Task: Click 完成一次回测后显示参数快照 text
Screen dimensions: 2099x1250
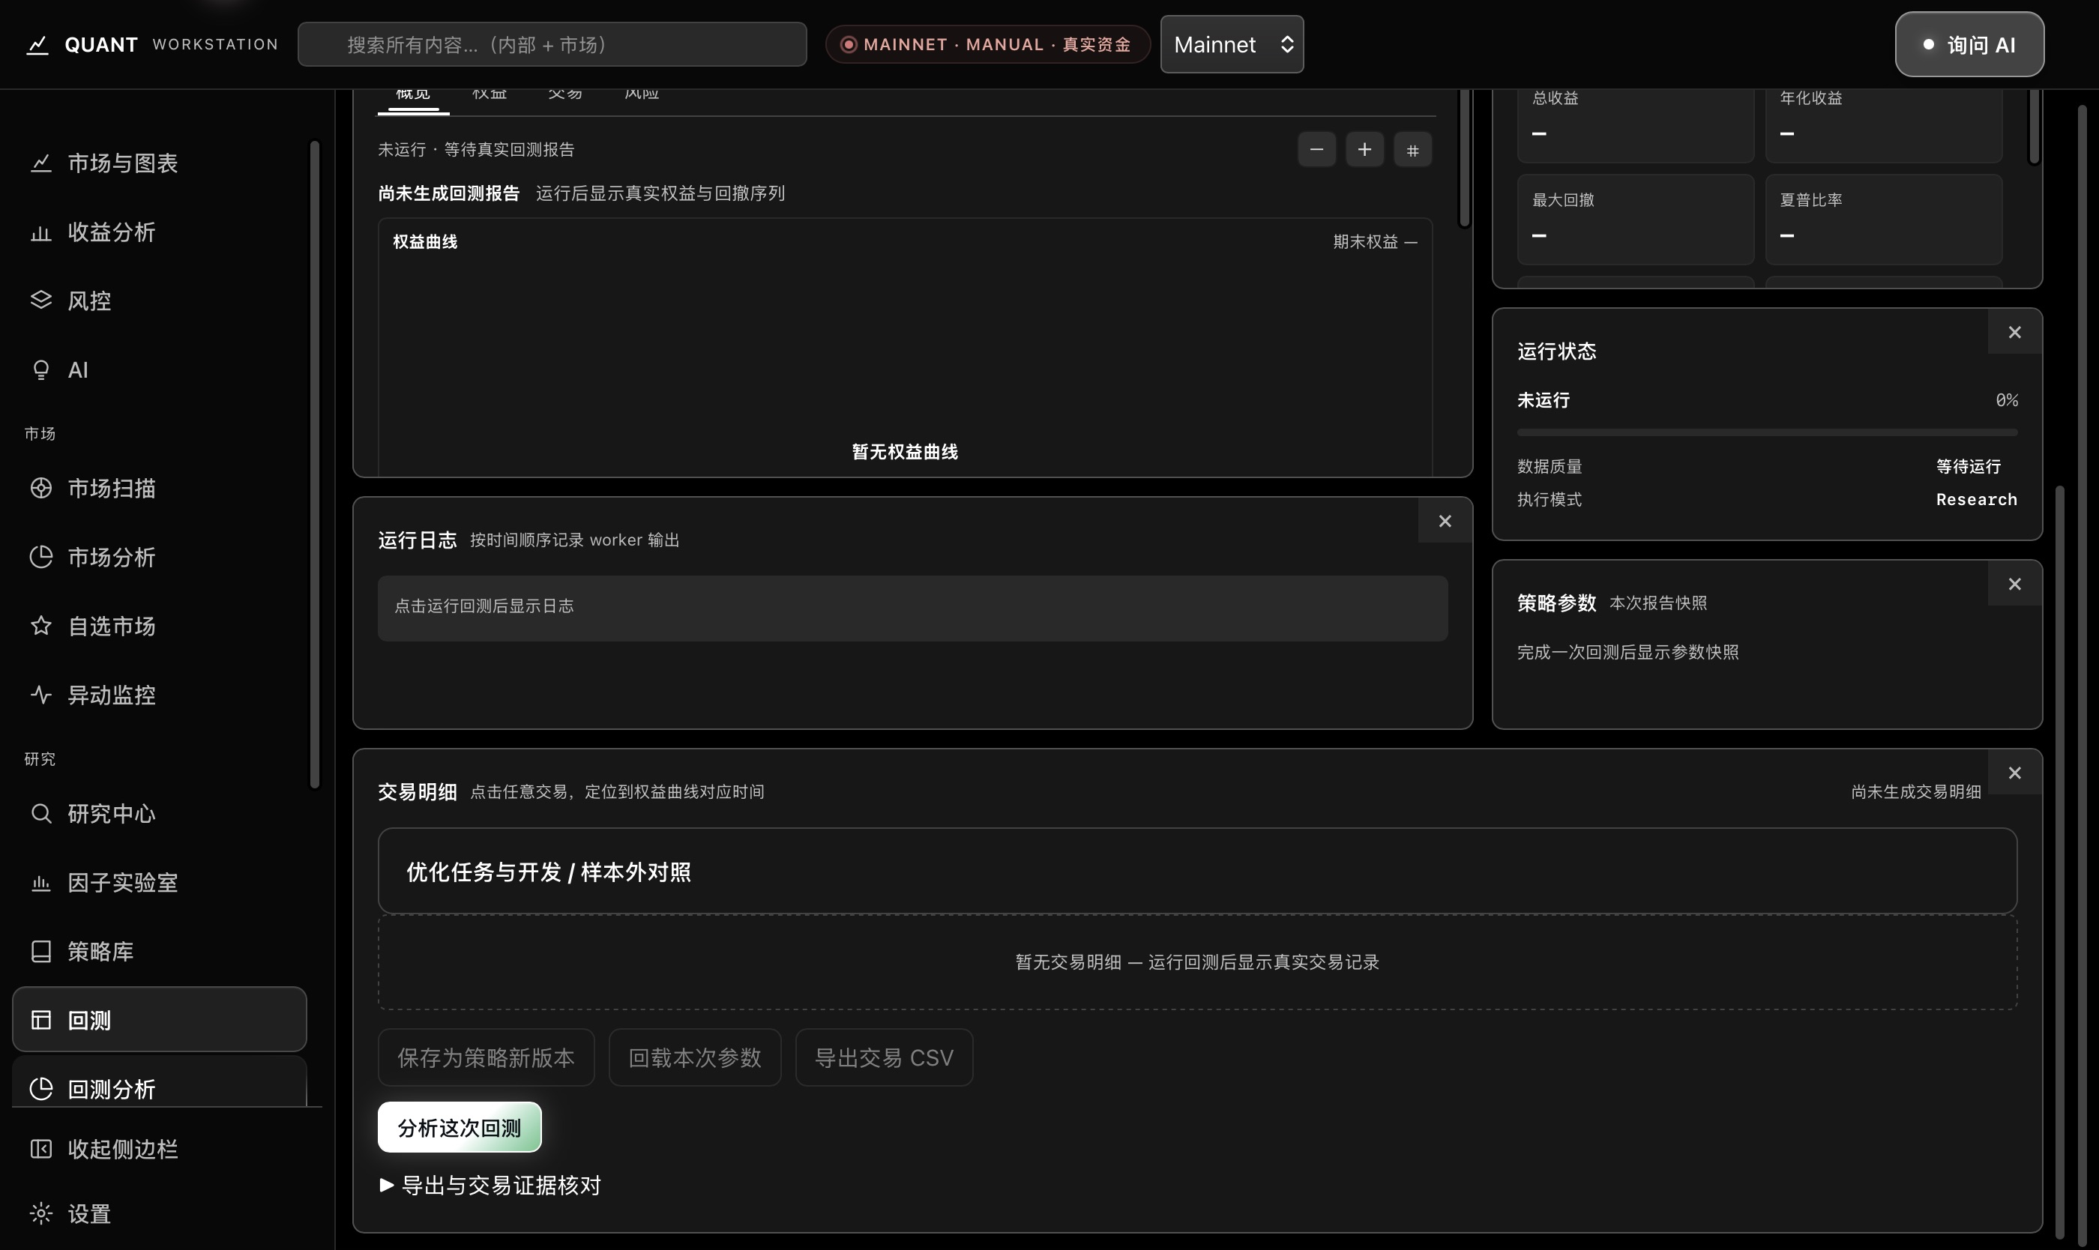Action: [1628, 652]
